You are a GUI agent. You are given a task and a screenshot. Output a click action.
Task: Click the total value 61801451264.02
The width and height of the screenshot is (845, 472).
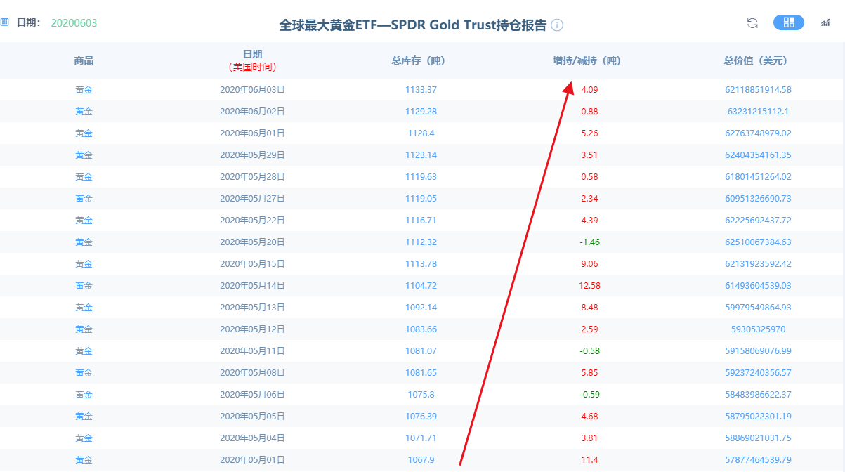758,177
